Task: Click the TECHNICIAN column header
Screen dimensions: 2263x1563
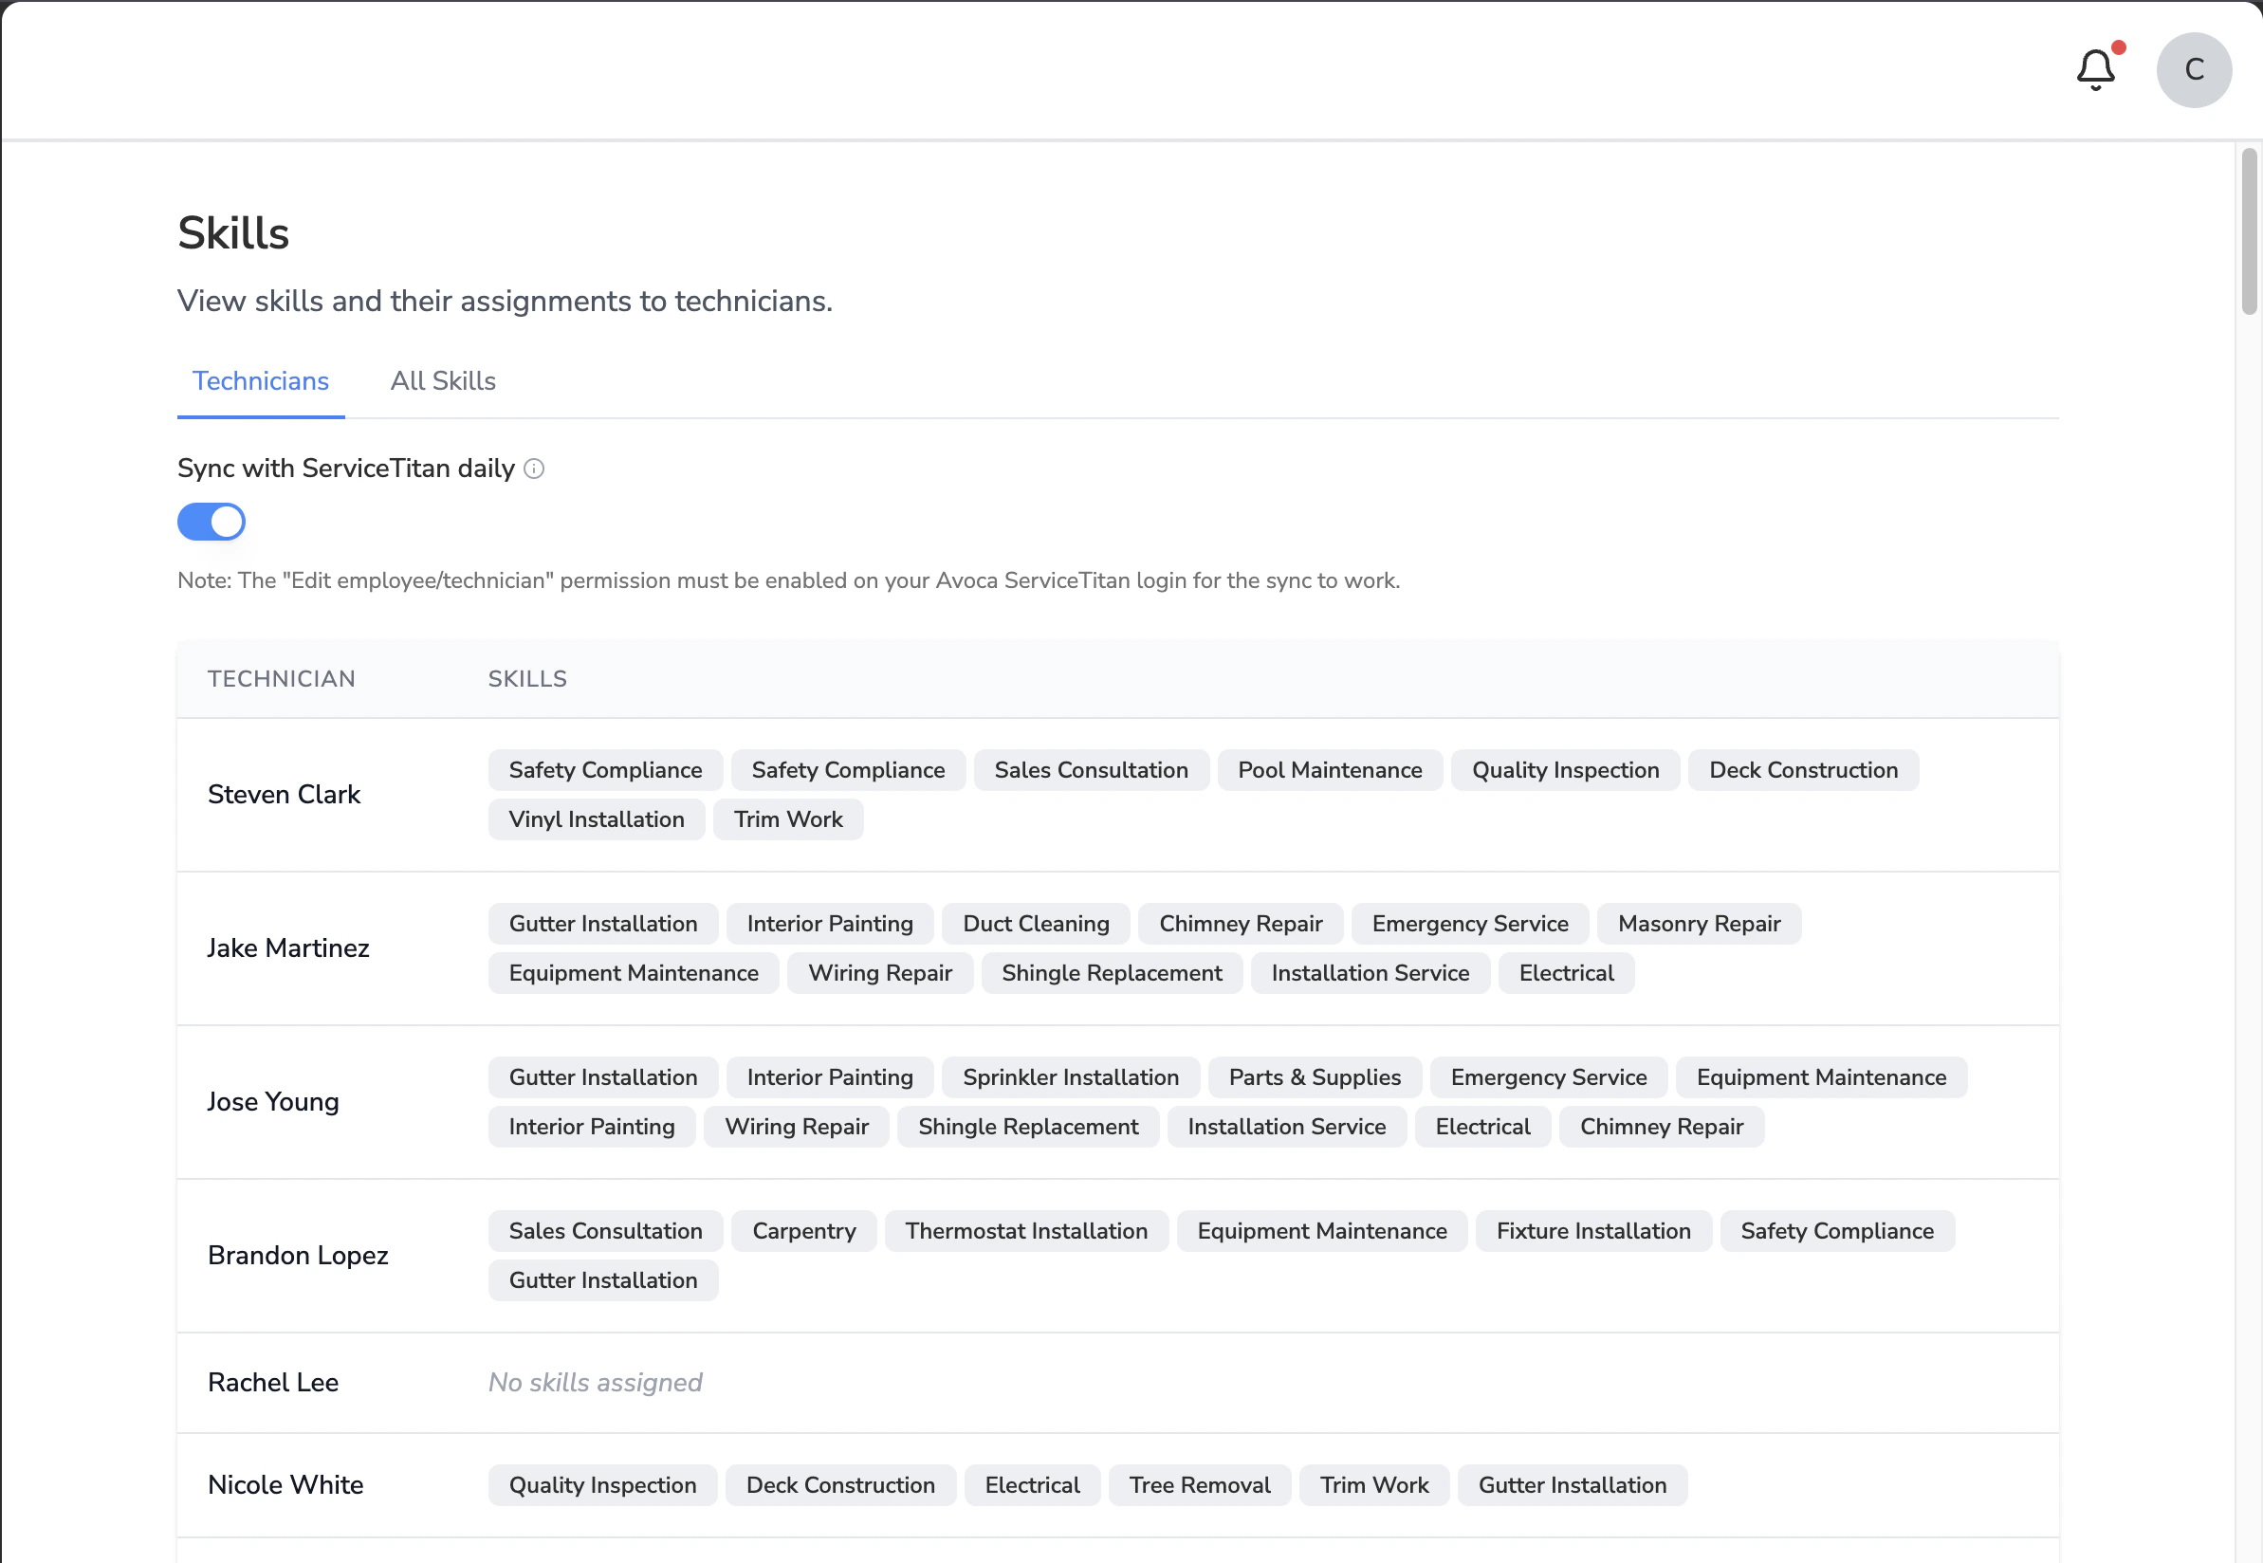Action: click(281, 679)
